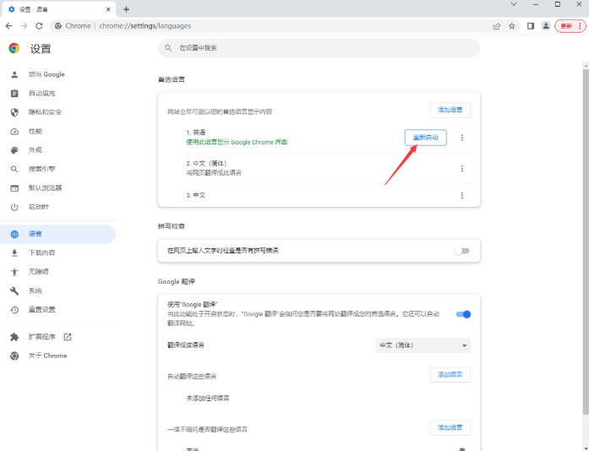Viewport: 589px width, 451px height.
Task: Click the browser forward arrow
Action: coord(24,26)
